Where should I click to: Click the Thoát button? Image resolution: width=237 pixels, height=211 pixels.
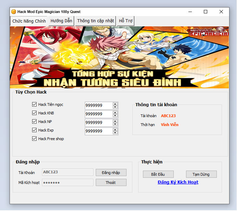pyautogui.click(x=111, y=183)
